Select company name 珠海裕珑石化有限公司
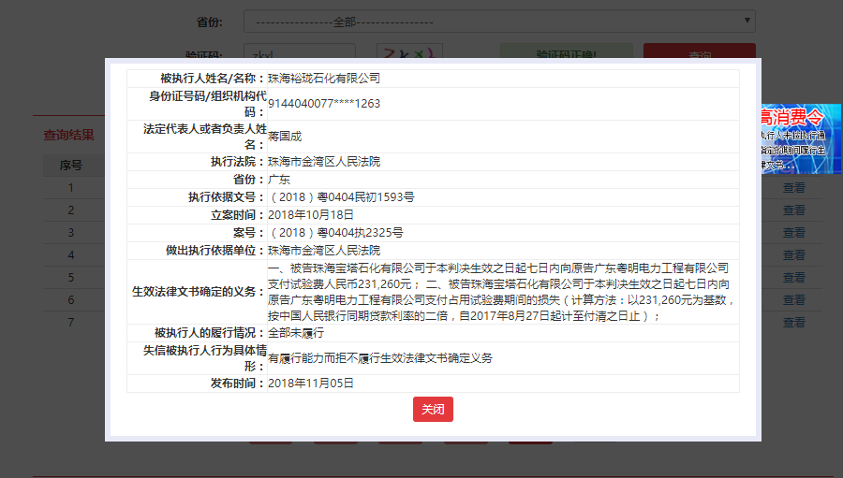The height and width of the screenshot is (478, 843). tap(324, 79)
